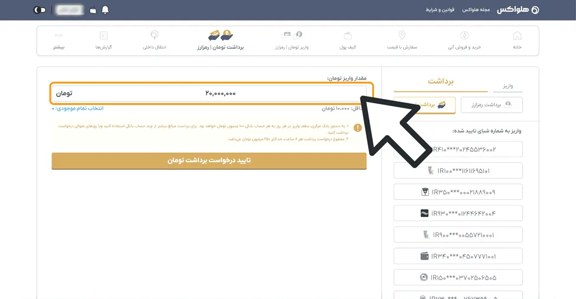This screenshot has width=576, height=299.
Task: Click واریز به شماره شبای تایید شده text
Action: (x=486, y=130)
